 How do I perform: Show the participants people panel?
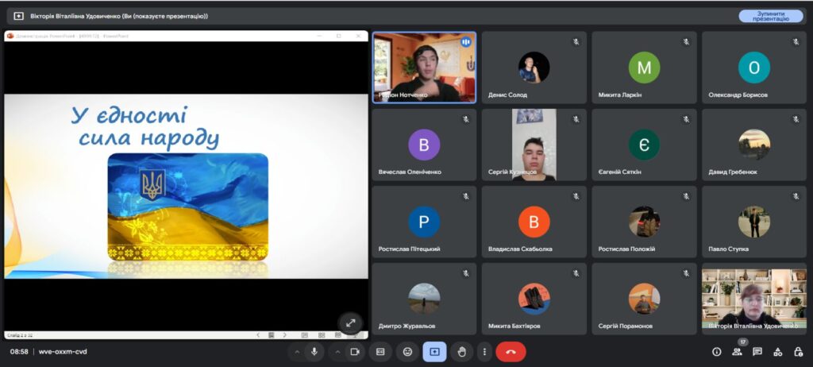[x=737, y=351]
